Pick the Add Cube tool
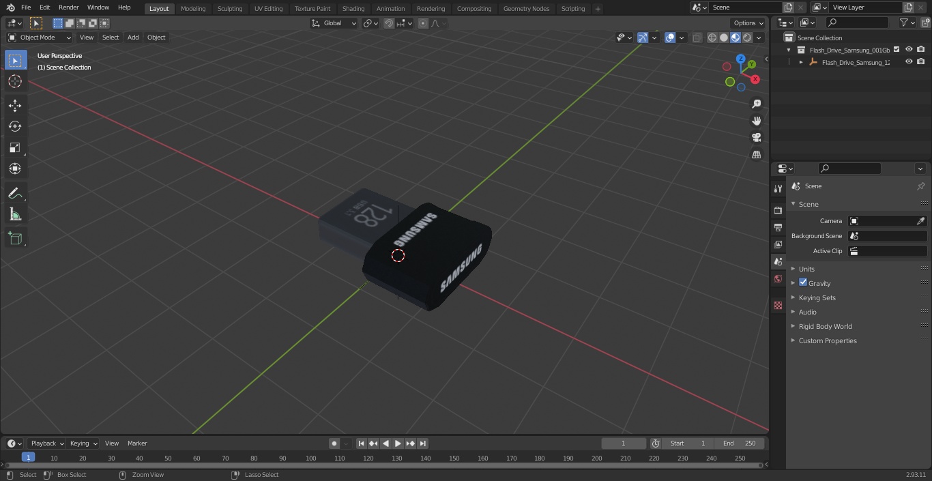The width and height of the screenshot is (932, 481). point(15,239)
